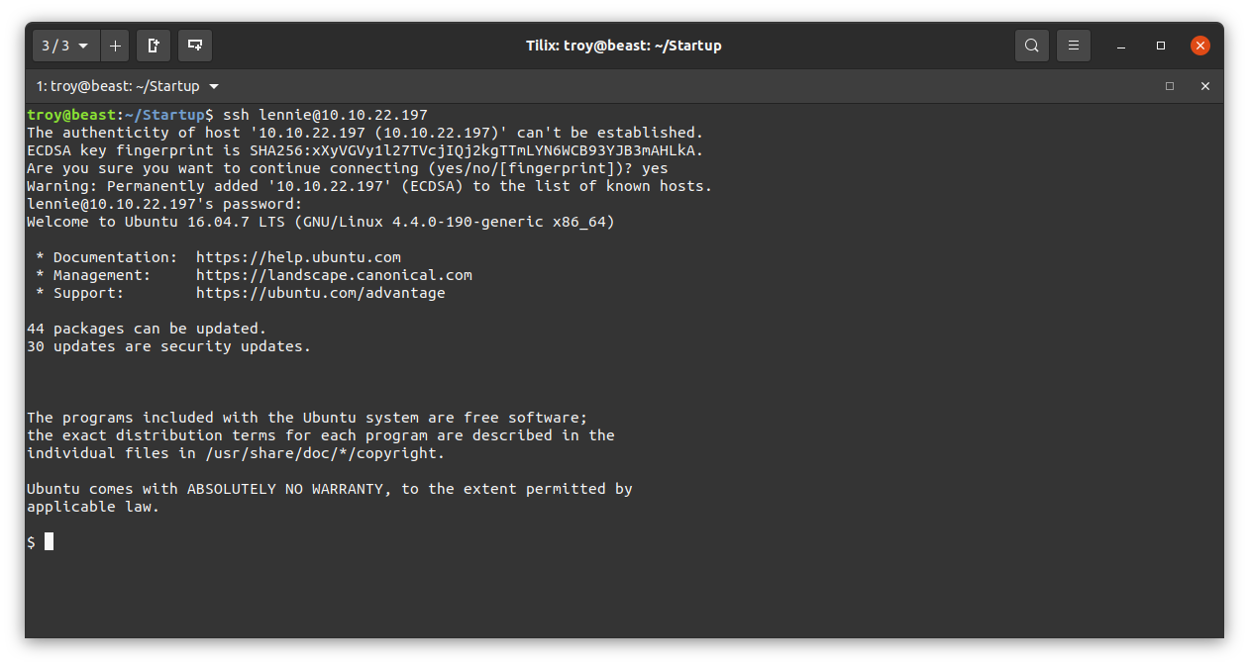Click the ssh lennie@10.10.22.197 command text
Screen dimensions: 1249x666
(x=325, y=115)
